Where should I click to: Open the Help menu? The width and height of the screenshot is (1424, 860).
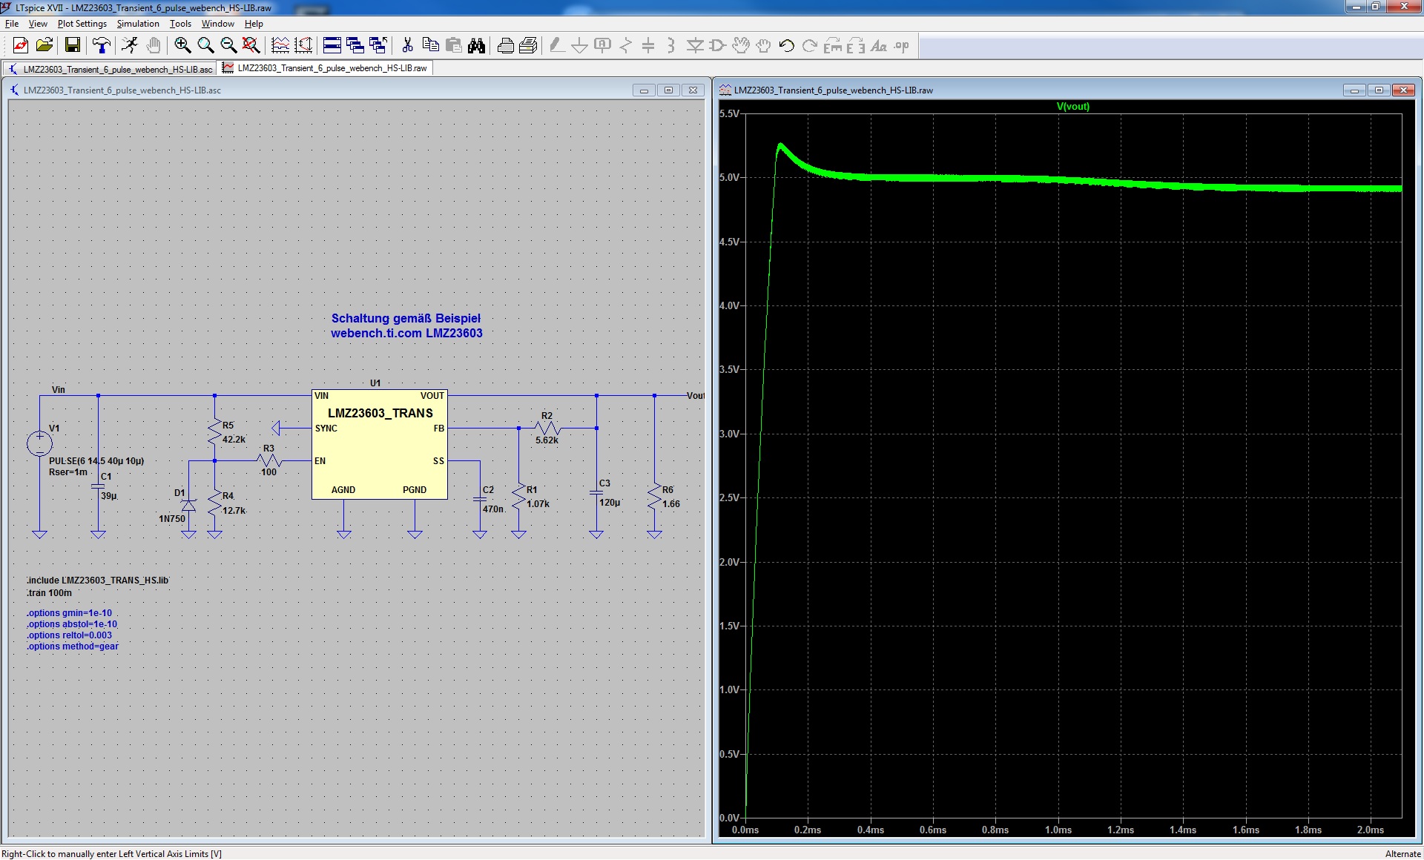coord(254,24)
